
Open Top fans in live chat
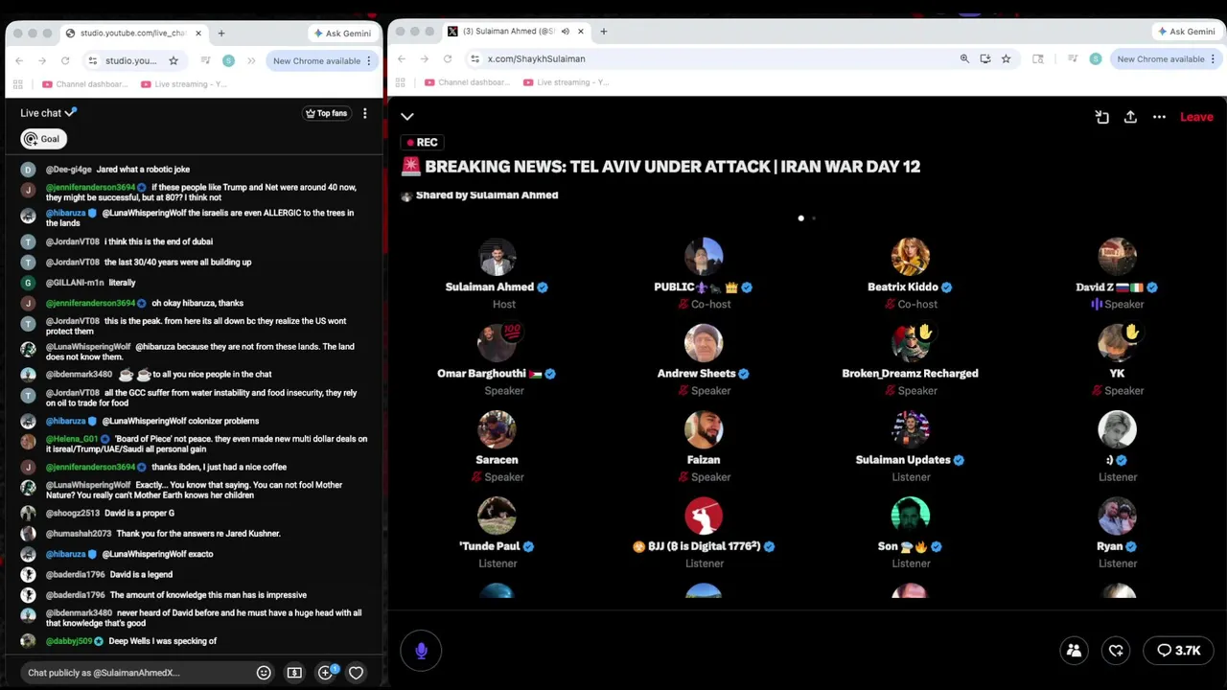tap(326, 113)
